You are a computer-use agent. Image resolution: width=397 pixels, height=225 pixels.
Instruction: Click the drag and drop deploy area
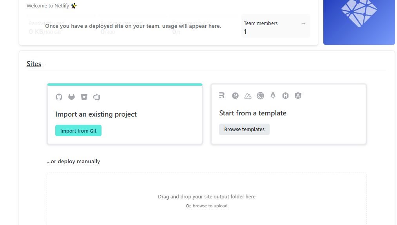(x=207, y=199)
